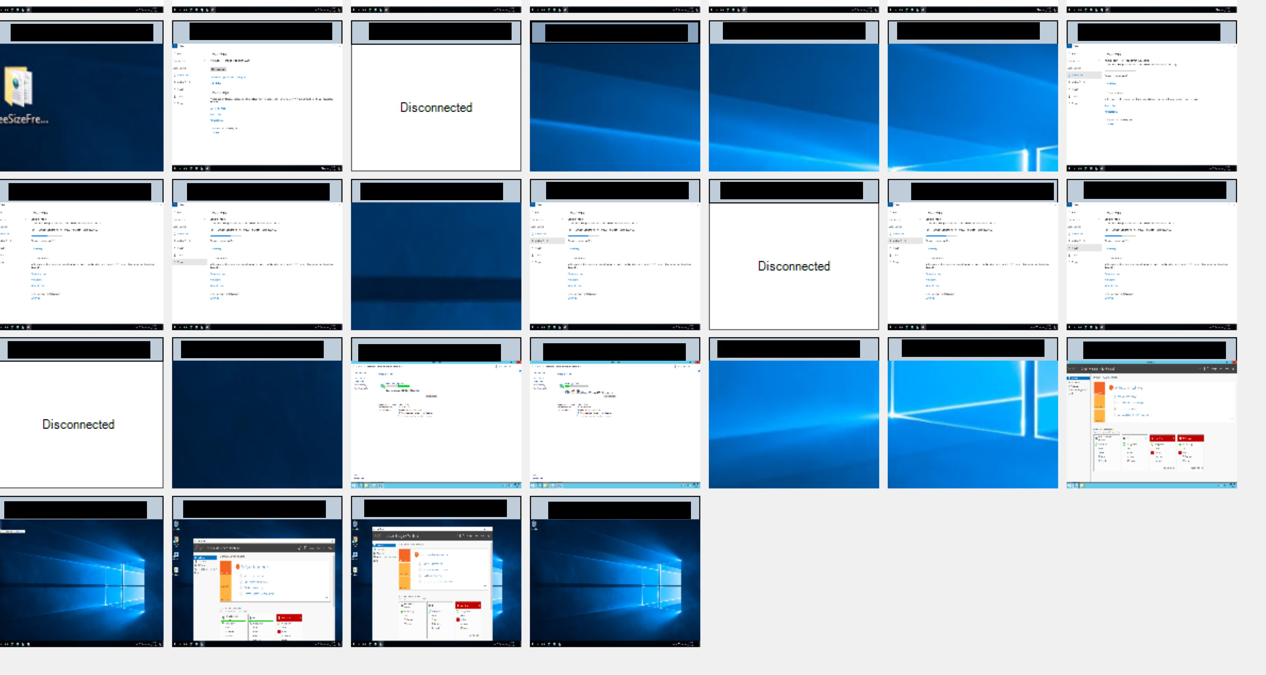This screenshot has height=675, width=1266.
Task: Click Chrome icon in third bottom-row thumbnail
Action: 355,540
